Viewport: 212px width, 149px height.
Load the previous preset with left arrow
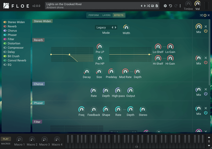(x=142, y=6)
